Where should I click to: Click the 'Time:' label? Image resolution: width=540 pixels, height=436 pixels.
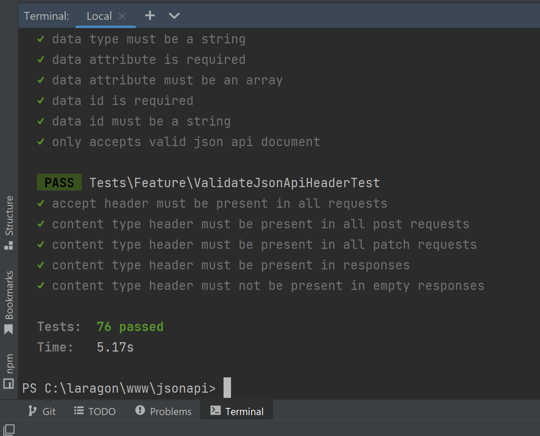coord(55,347)
